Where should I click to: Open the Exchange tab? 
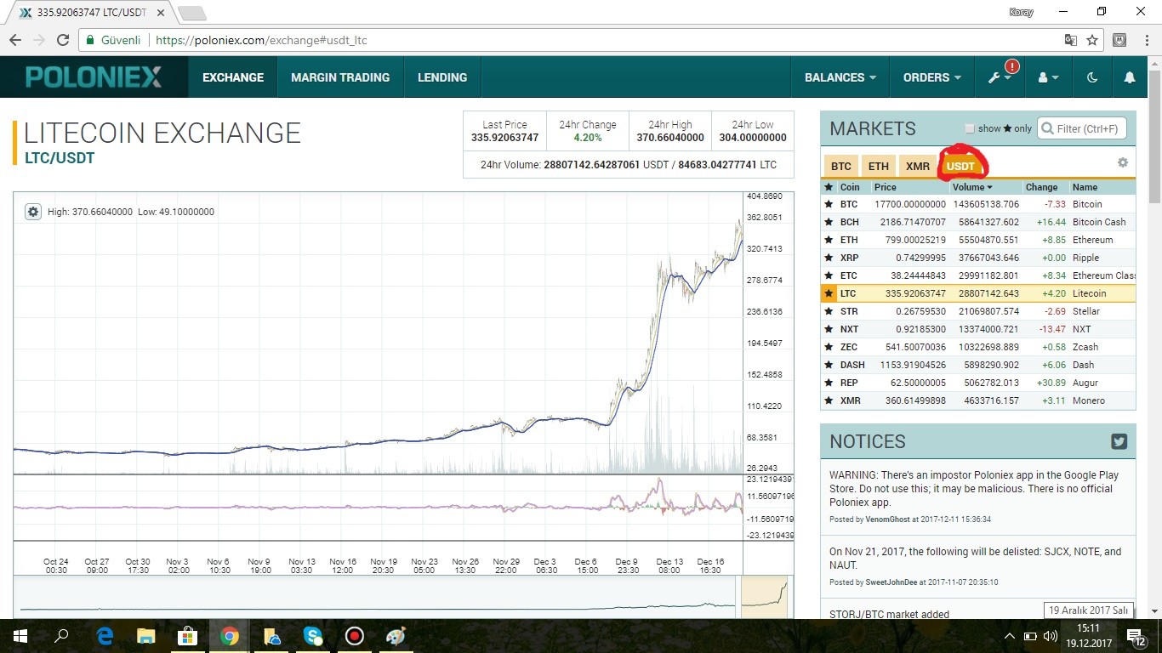(233, 77)
